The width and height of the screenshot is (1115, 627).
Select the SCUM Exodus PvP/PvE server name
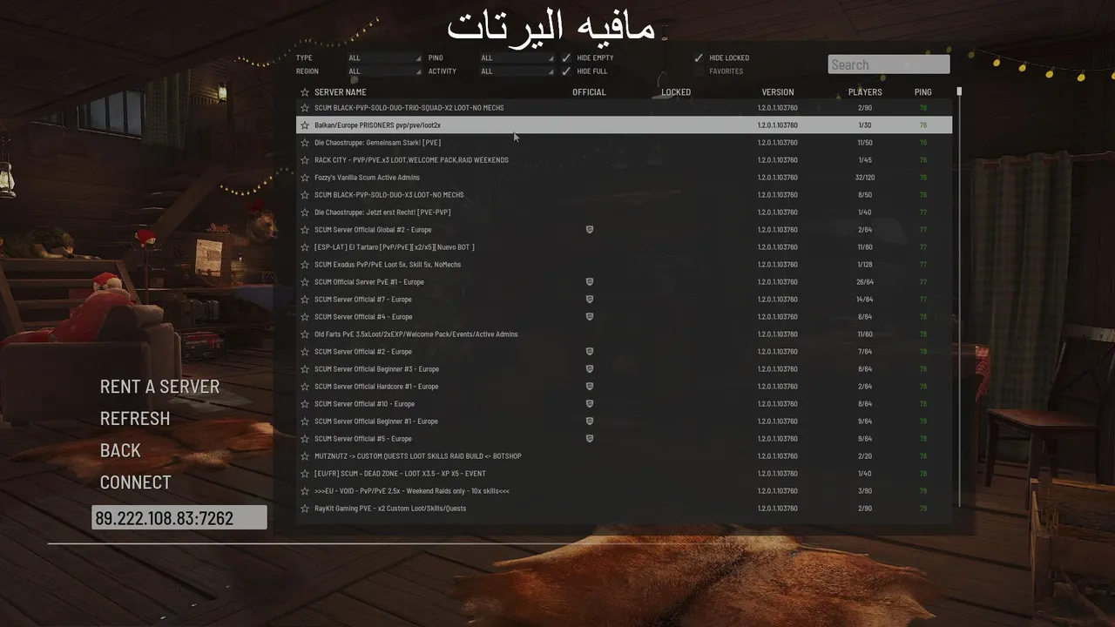[x=388, y=265]
